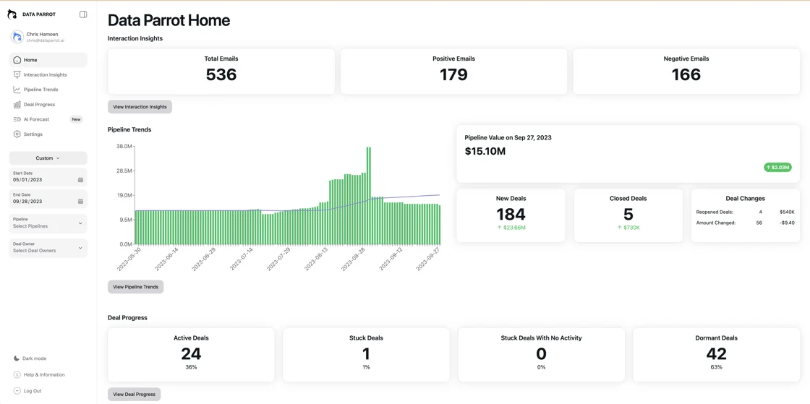
Task: Toggle Dark mode
Action: 30,358
